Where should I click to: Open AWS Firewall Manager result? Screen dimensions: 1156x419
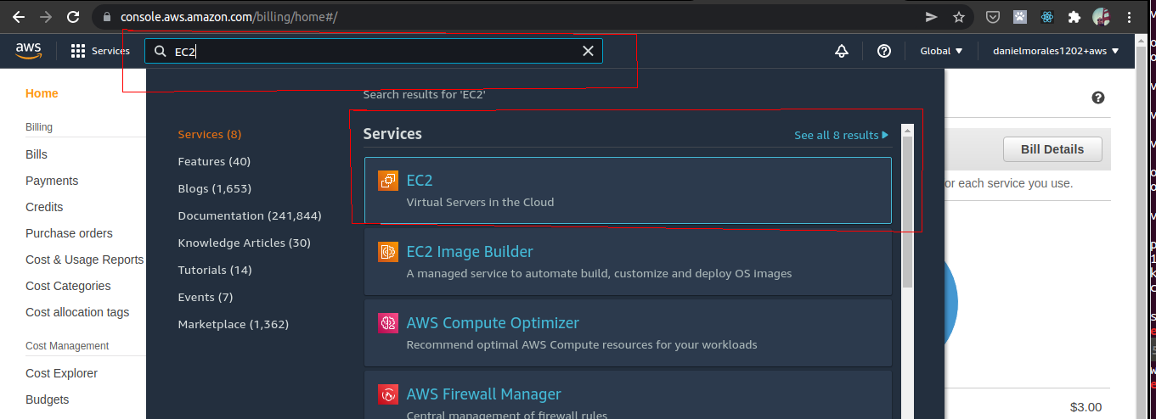click(x=628, y=395)
